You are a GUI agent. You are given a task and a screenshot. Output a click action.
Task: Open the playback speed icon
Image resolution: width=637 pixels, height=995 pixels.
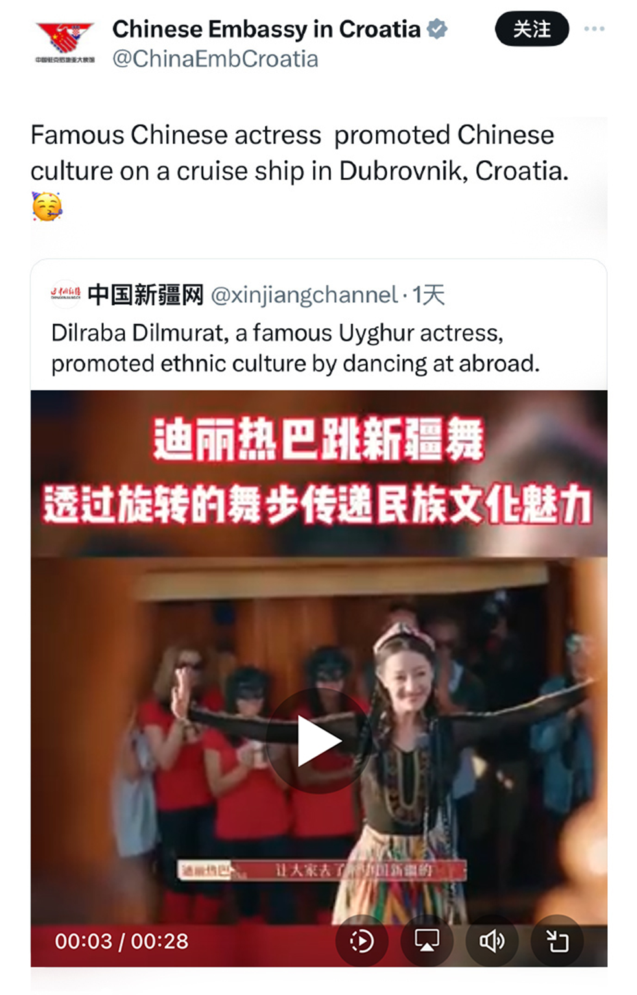click(361, 941)
